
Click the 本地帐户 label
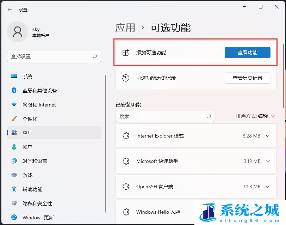[41, 35]
